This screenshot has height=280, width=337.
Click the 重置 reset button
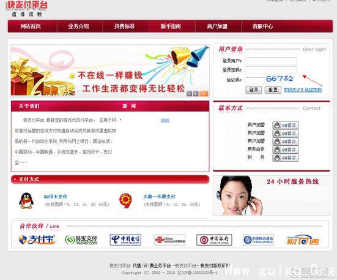click(x=273, y=89)
